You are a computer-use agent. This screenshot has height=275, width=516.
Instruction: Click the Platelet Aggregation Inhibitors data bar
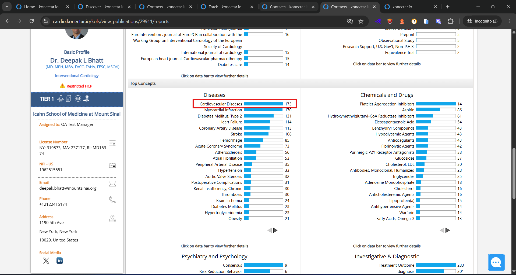436,104
